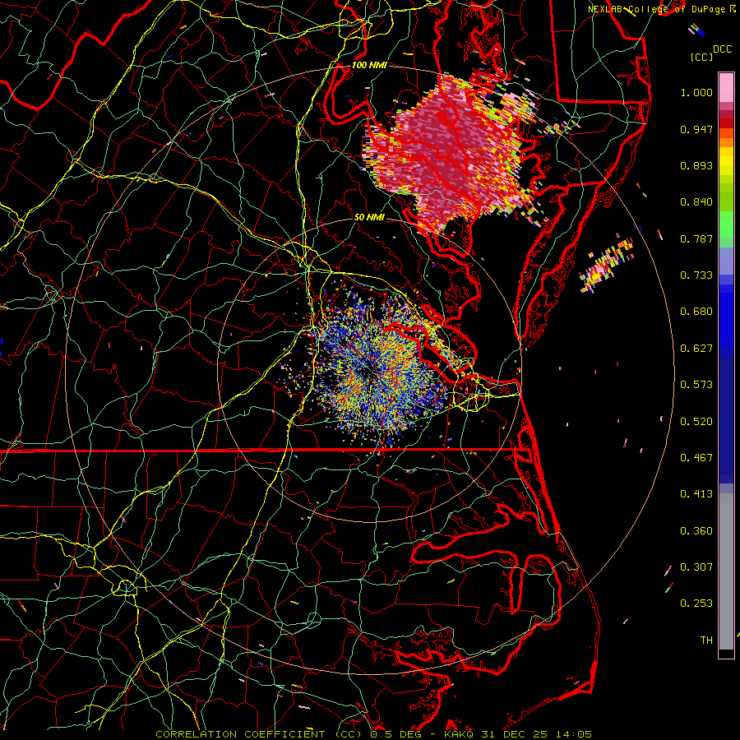This screenshot has width=740, height=740.
Task: Click the 100 NMI range ring label
Action: coord(369,65)
